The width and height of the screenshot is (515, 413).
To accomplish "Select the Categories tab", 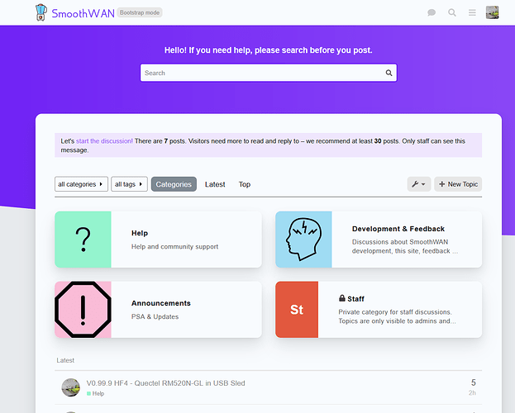I will [174, 184].
